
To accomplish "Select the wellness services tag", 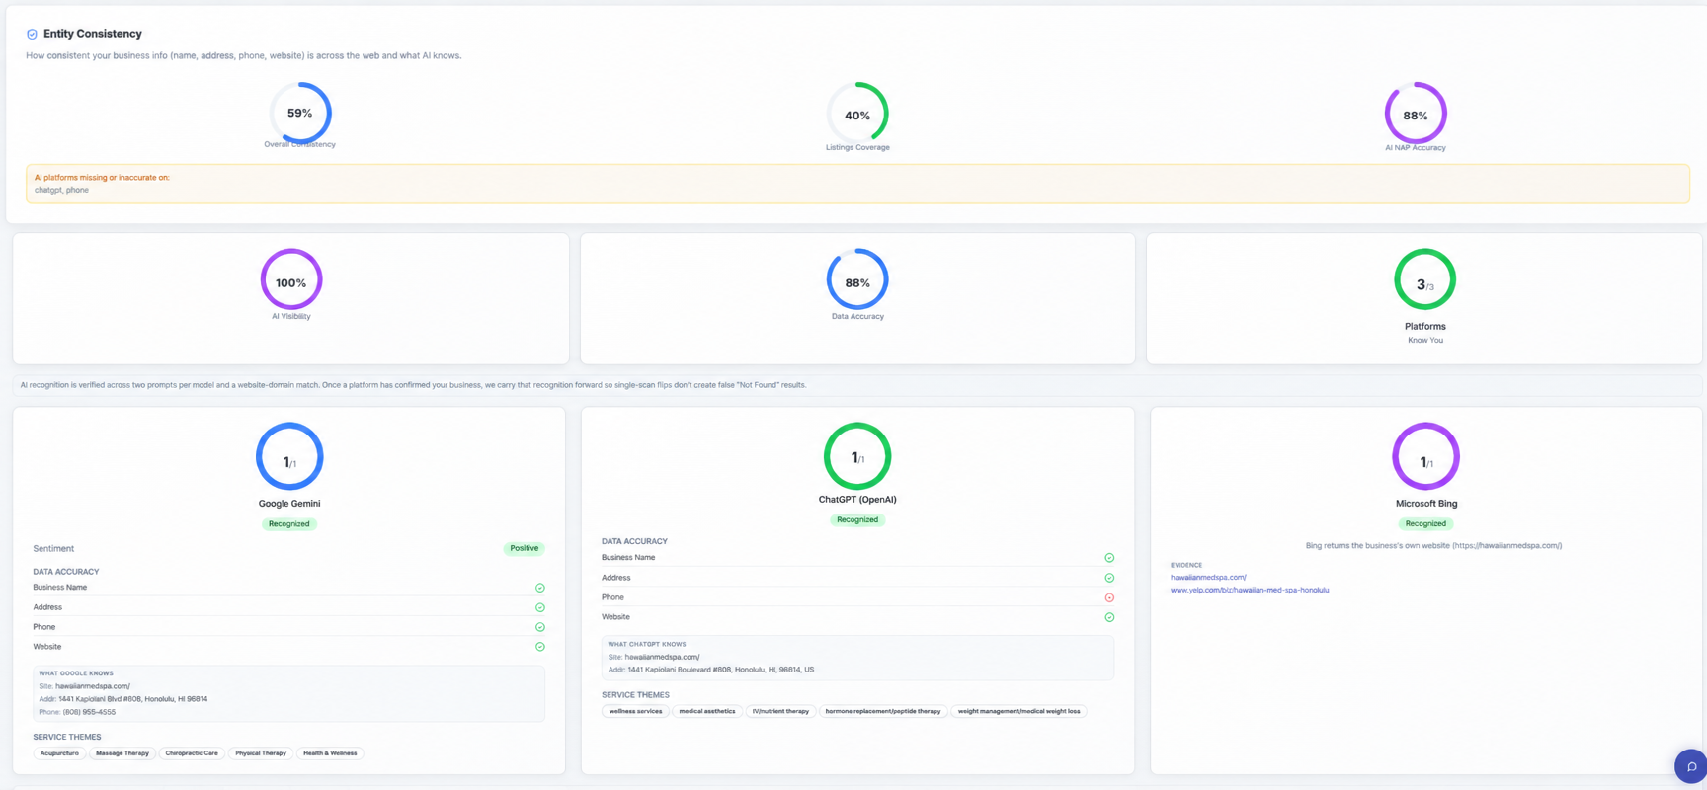I will point(636,711).
